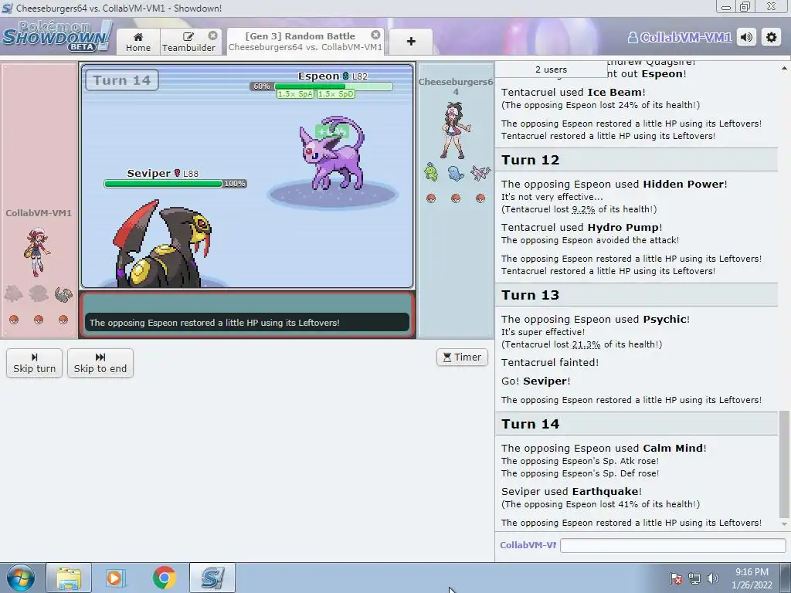Open File Explorer from taskbar
This screenshot has width=791, height=593.
tap(69, 578)
